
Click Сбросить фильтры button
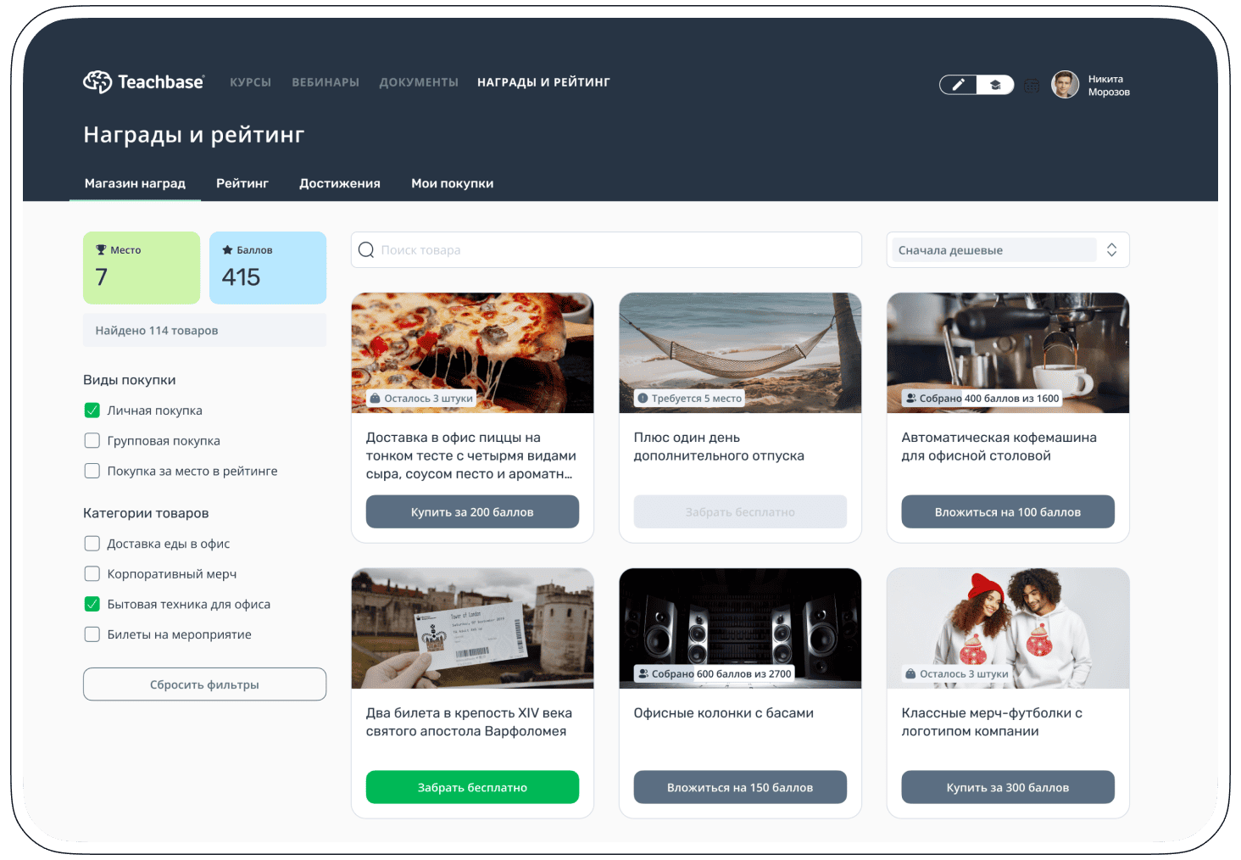point(204,684)
